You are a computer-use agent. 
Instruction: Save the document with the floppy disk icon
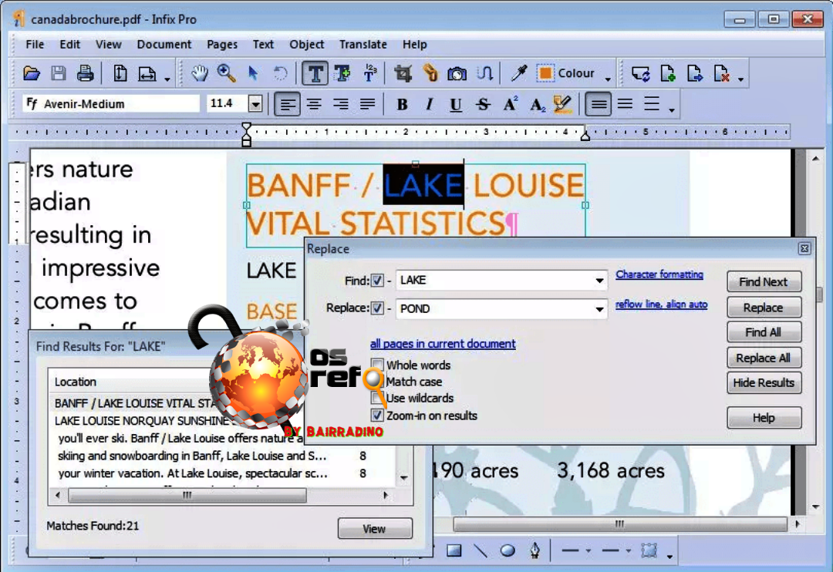pos(59,73)
